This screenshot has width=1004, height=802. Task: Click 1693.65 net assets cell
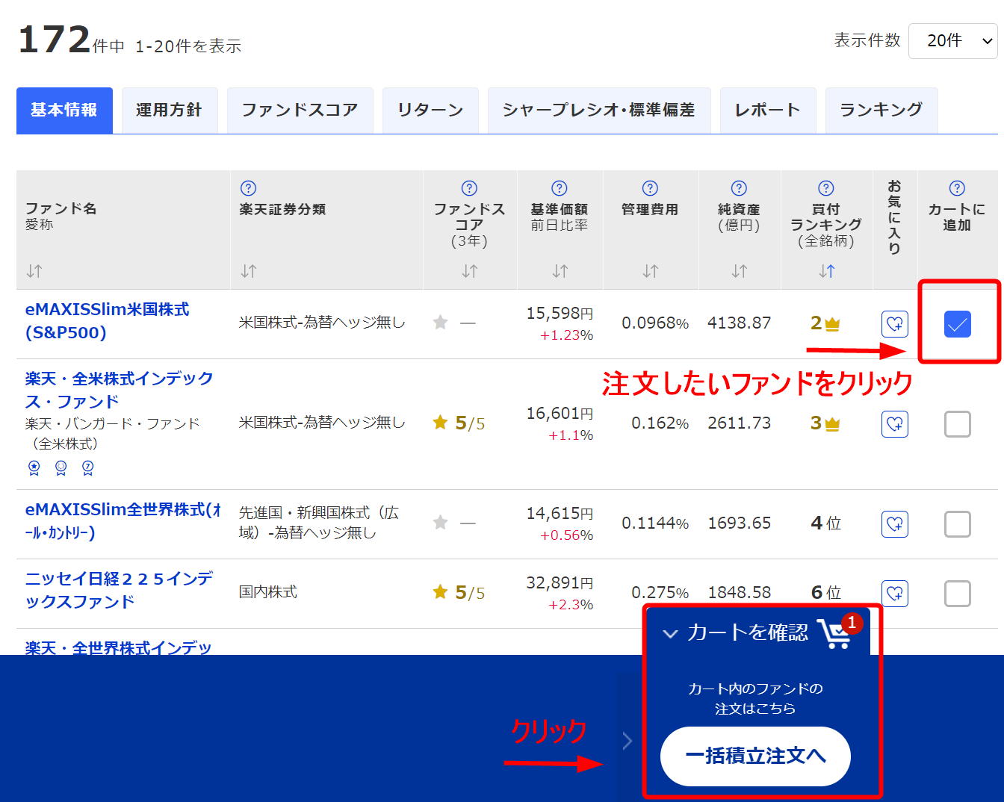tap(739, 523)
